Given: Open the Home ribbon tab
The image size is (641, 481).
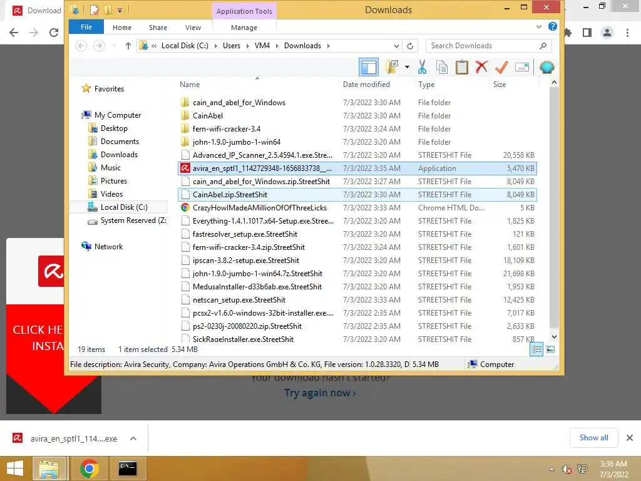Looking at the screenshot, I should coord(122,28).
